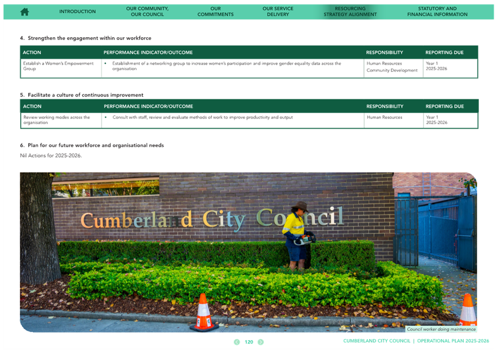Viewport: 497px width, 352px height.
Task: Click the Cumberland City Council photo
Action: coord(248,252)
